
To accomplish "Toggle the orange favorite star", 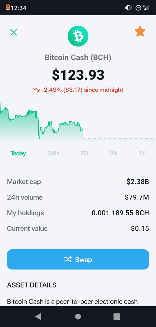I will pyautogui.click(x=140, y=31).
